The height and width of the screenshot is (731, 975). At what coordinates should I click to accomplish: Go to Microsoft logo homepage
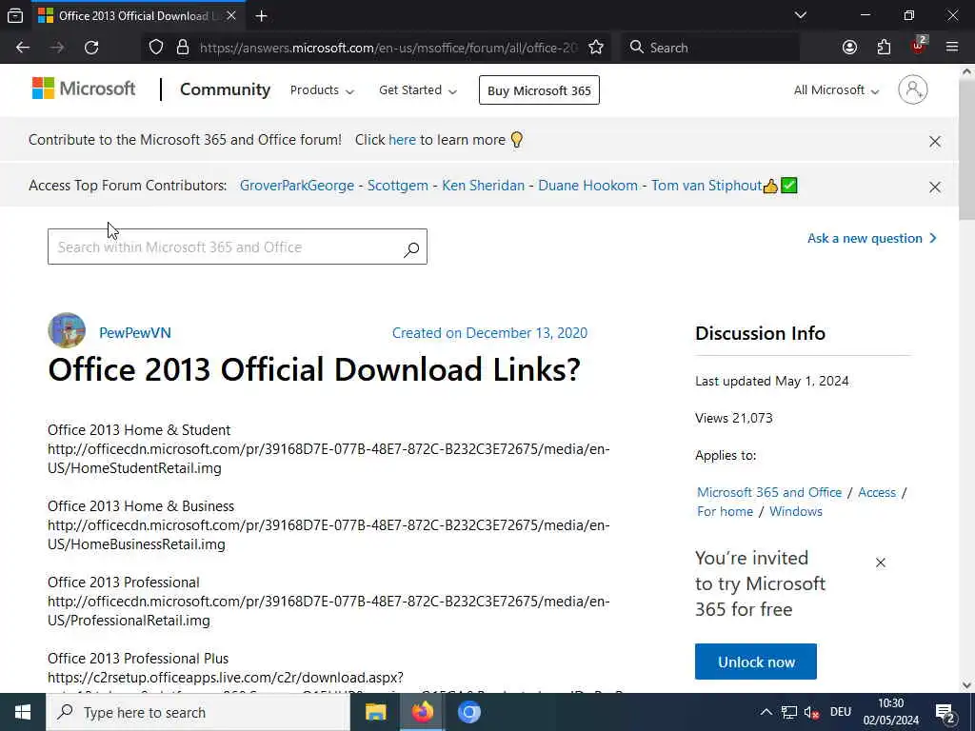coord(84,89)
